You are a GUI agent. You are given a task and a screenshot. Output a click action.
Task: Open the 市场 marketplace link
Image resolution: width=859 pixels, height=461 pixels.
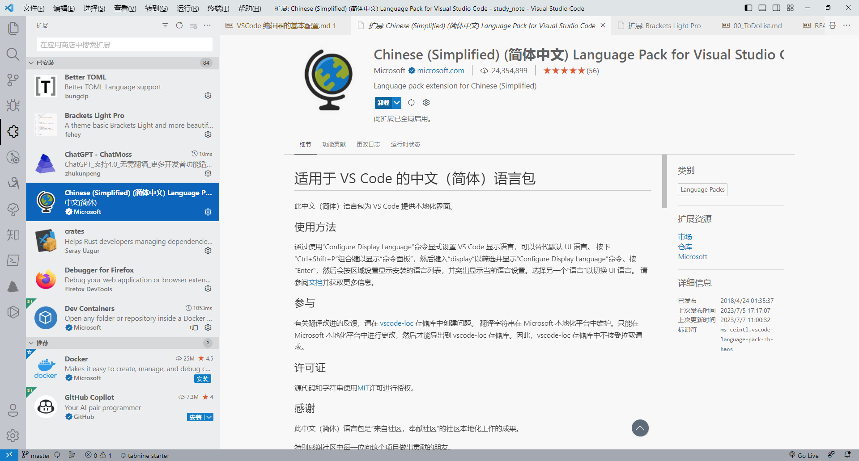click(x=685, y=237)
